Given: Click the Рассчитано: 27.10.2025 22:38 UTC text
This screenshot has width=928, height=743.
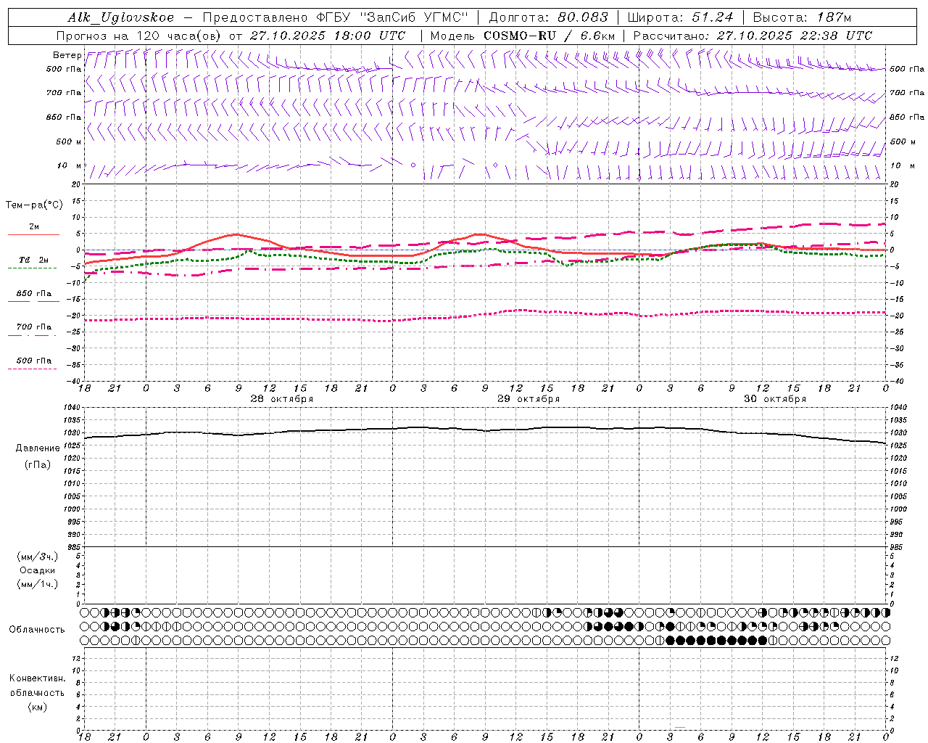Looking at the screenshot, I should pyautogui.click(x=753, y=36).
